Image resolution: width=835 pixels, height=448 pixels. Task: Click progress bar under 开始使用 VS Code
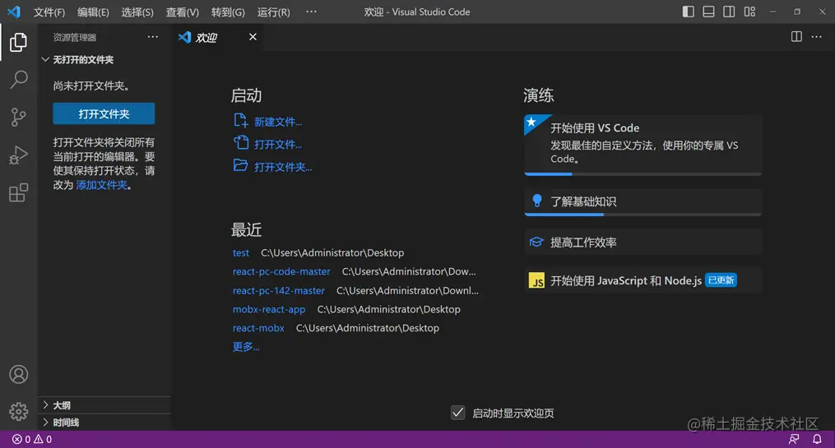(x=642, y=174)
